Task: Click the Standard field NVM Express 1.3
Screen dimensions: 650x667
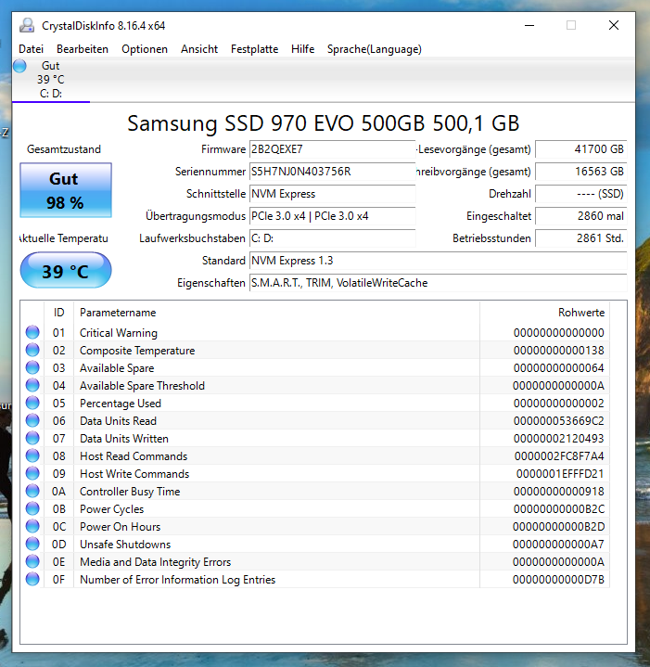Action: pos(438,261)
